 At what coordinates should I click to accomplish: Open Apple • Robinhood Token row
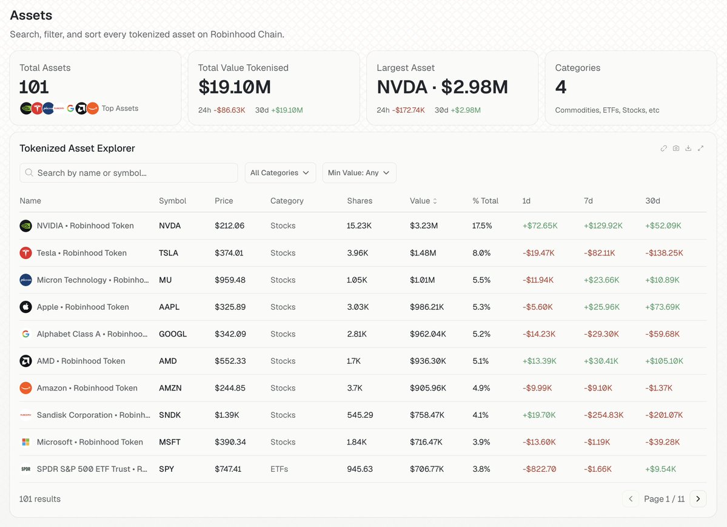point(363,307)
